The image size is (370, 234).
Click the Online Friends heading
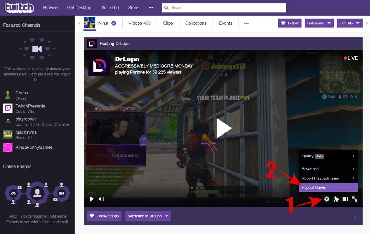tap(17, 166)
